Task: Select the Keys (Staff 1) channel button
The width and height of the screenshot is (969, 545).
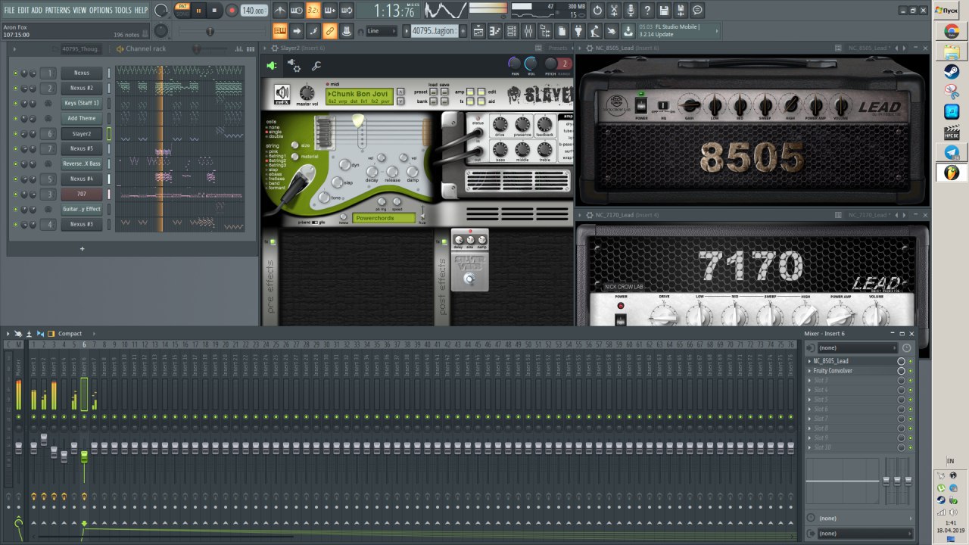Action: point(82,104)
